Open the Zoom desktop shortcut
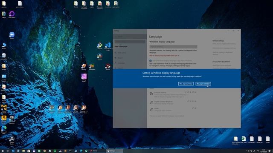 12,36
